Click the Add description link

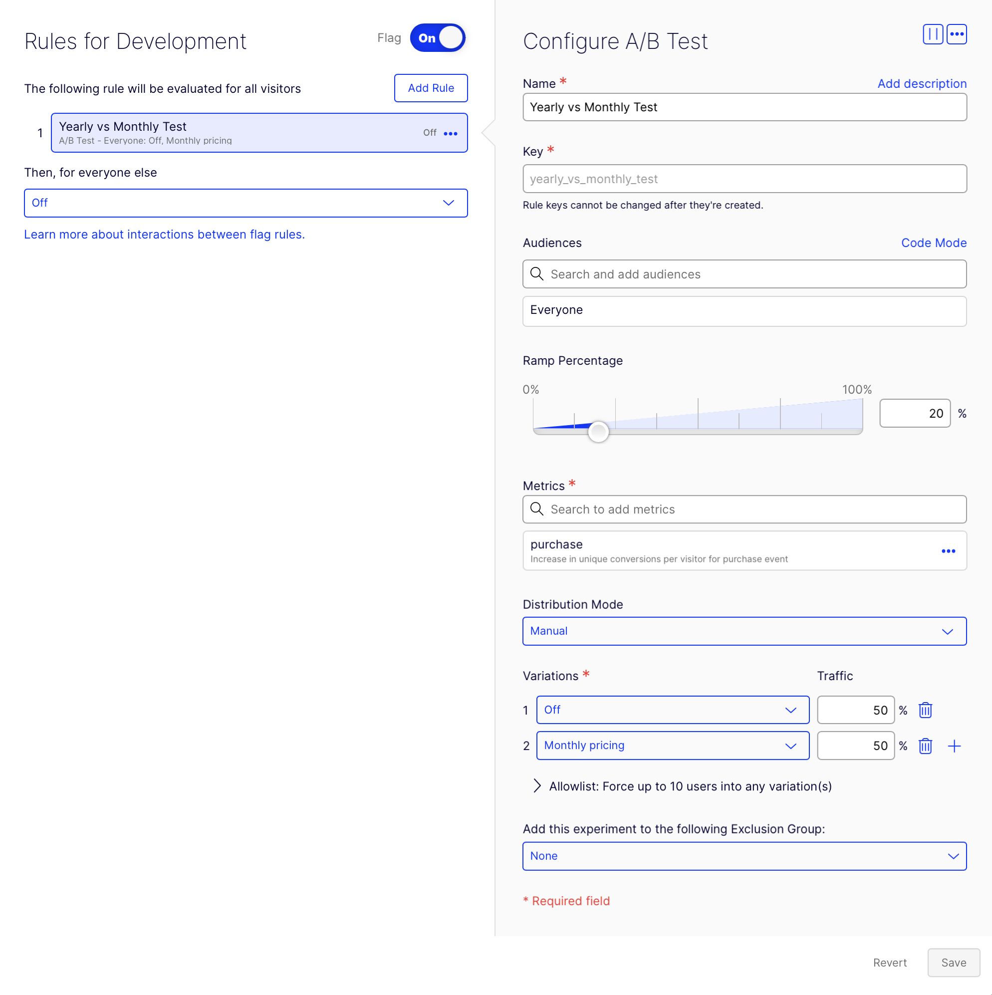click(922, 83)
